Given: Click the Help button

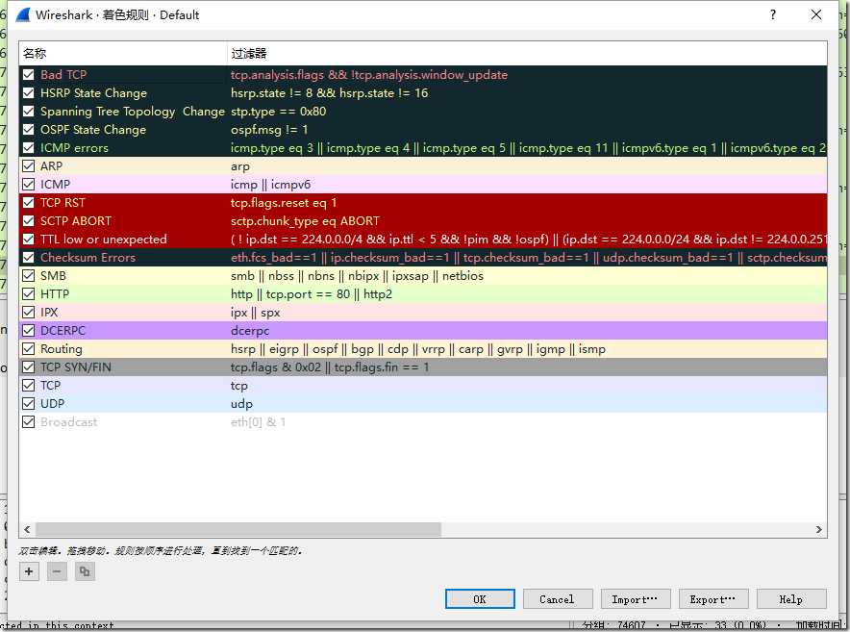Looking at the screenshot, I should coord(791,599).
